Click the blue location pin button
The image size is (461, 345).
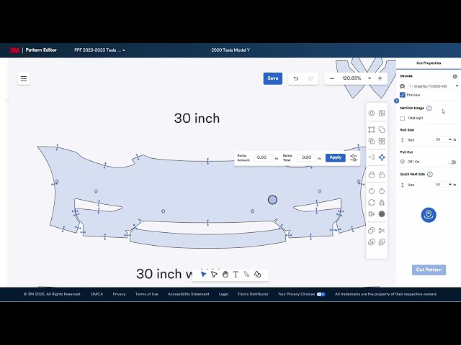[429, 215]
